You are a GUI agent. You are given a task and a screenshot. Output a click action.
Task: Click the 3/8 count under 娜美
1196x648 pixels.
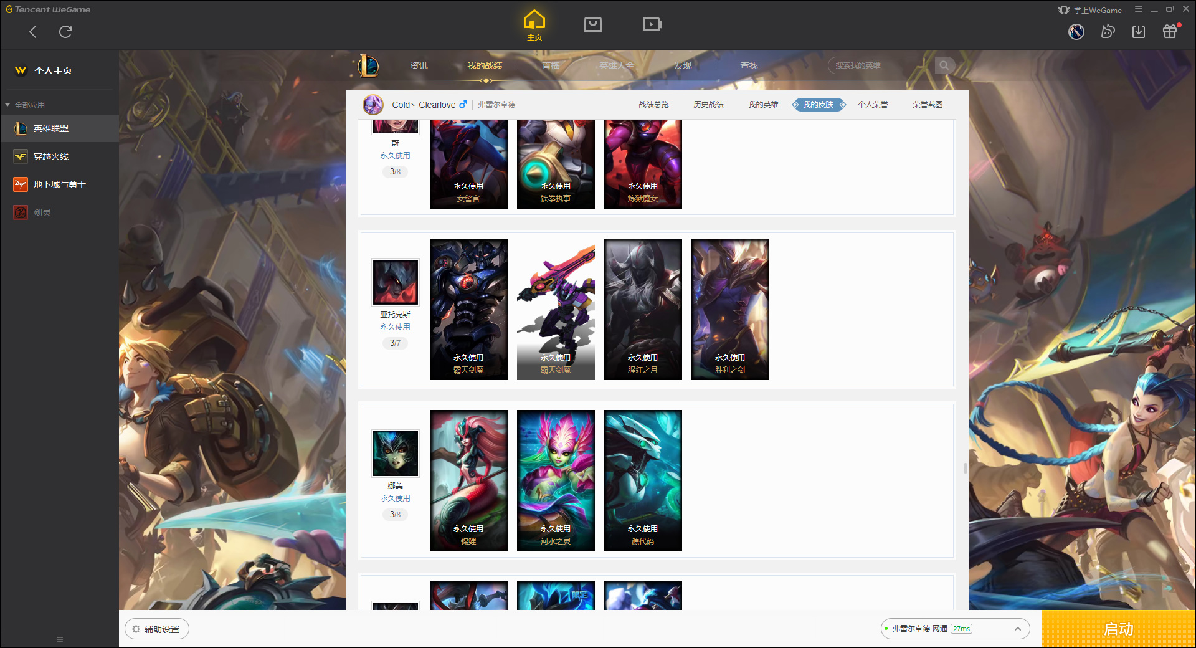point(395,514)
